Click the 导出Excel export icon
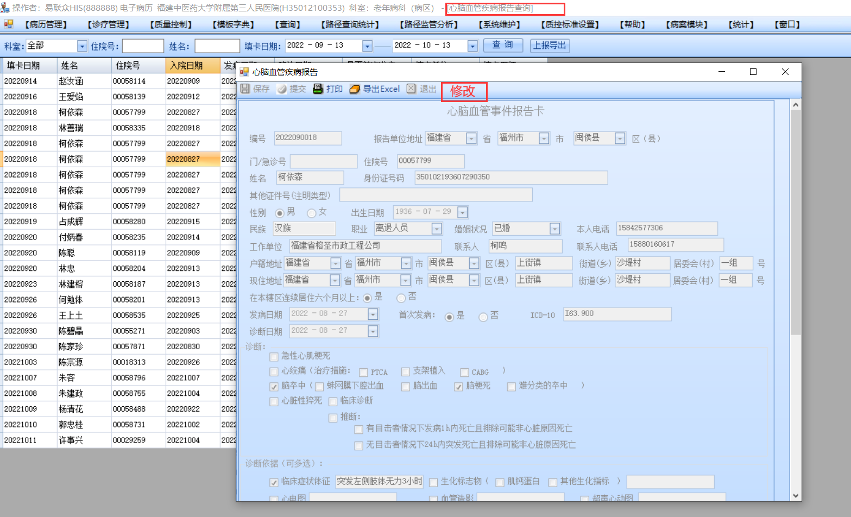This screenshot has width=851, height=517. pyautogui.click(x=355, y=89)
